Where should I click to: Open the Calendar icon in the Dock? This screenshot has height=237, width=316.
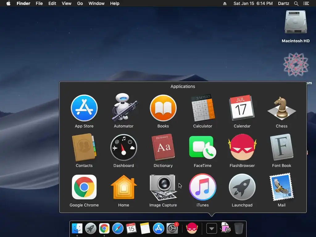pos(131,229)
